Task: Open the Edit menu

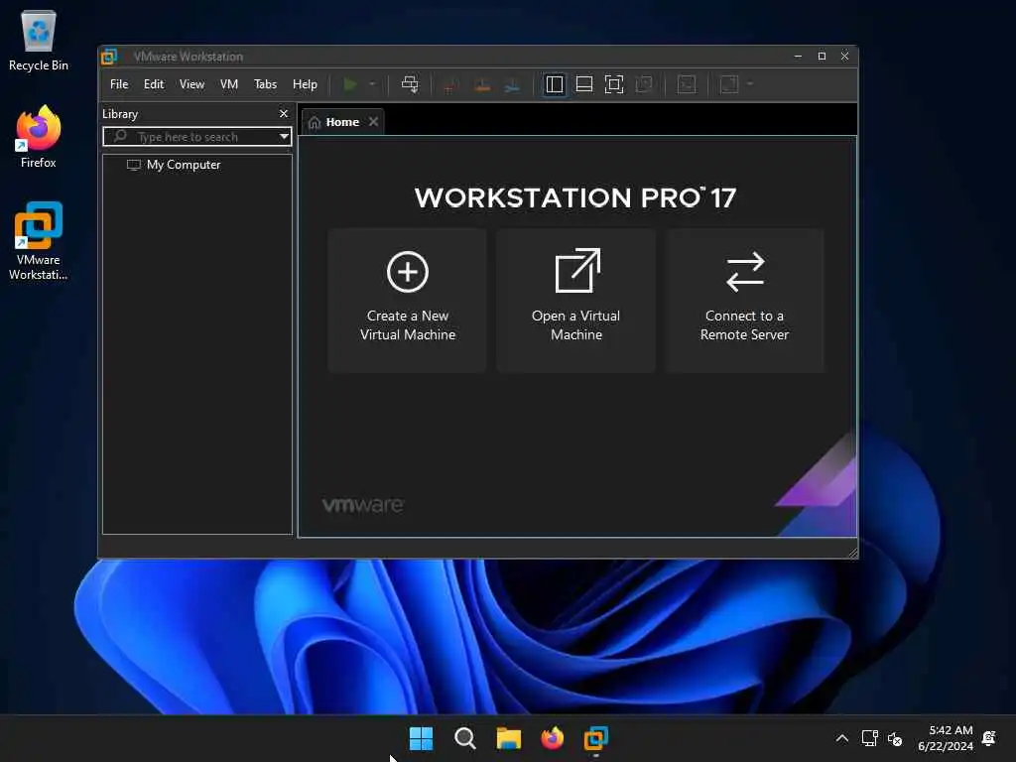Action: coord(154,84)
